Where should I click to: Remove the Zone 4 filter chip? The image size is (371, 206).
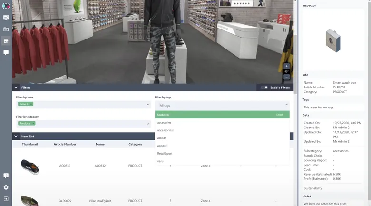coord(31,104)
